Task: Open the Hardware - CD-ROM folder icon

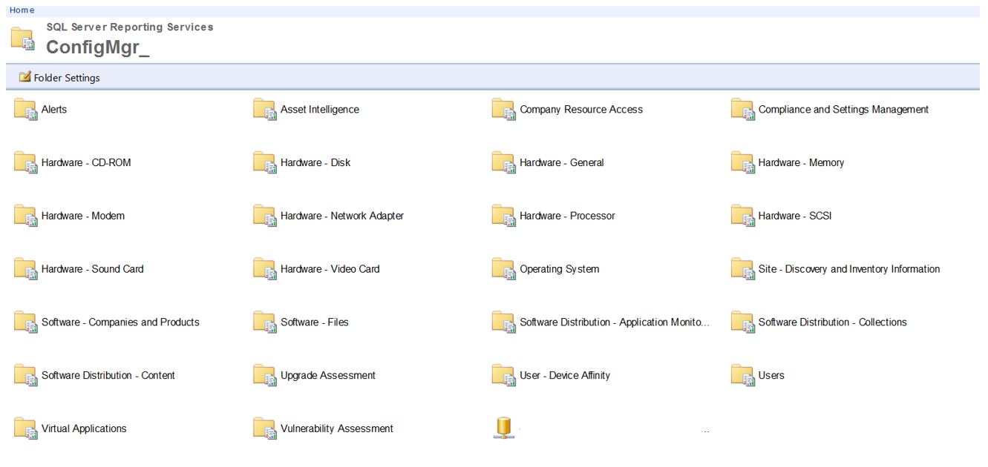Action: (25, 163)
